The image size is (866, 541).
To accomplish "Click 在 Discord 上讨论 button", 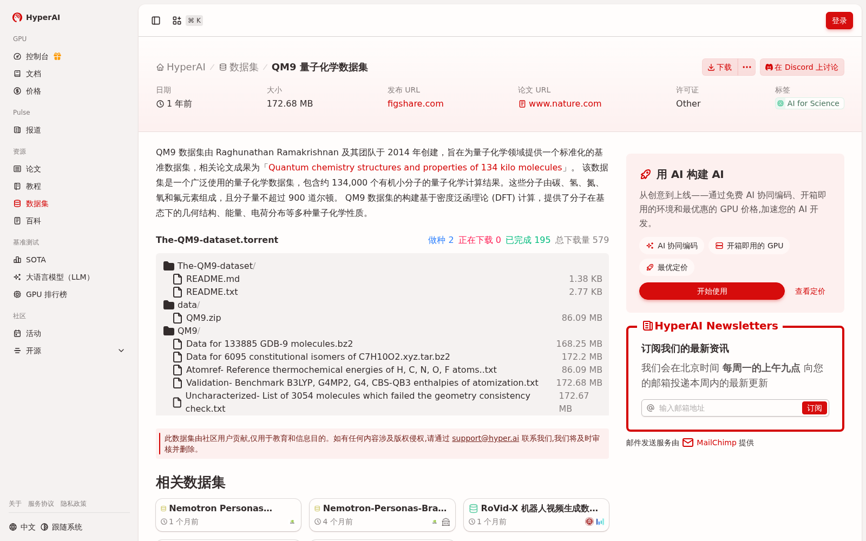I will coord(802,67).
